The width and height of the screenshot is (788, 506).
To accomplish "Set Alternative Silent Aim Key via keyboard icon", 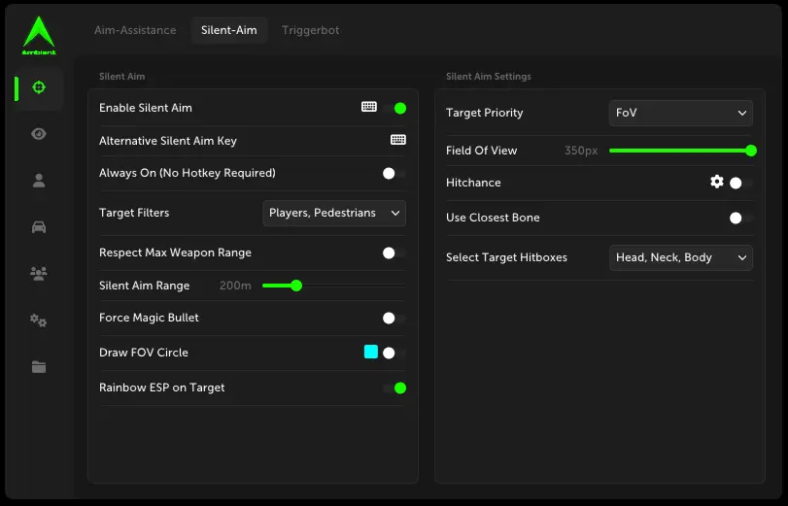I will pos(398,140).
